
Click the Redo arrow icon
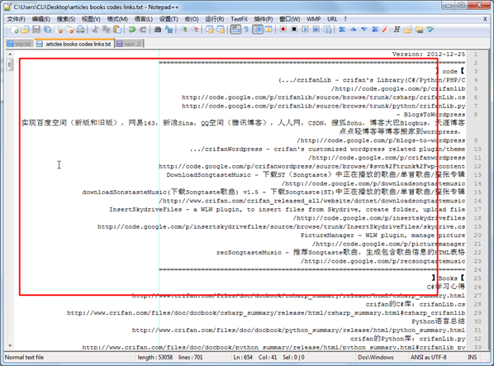[x=143, y=30]
